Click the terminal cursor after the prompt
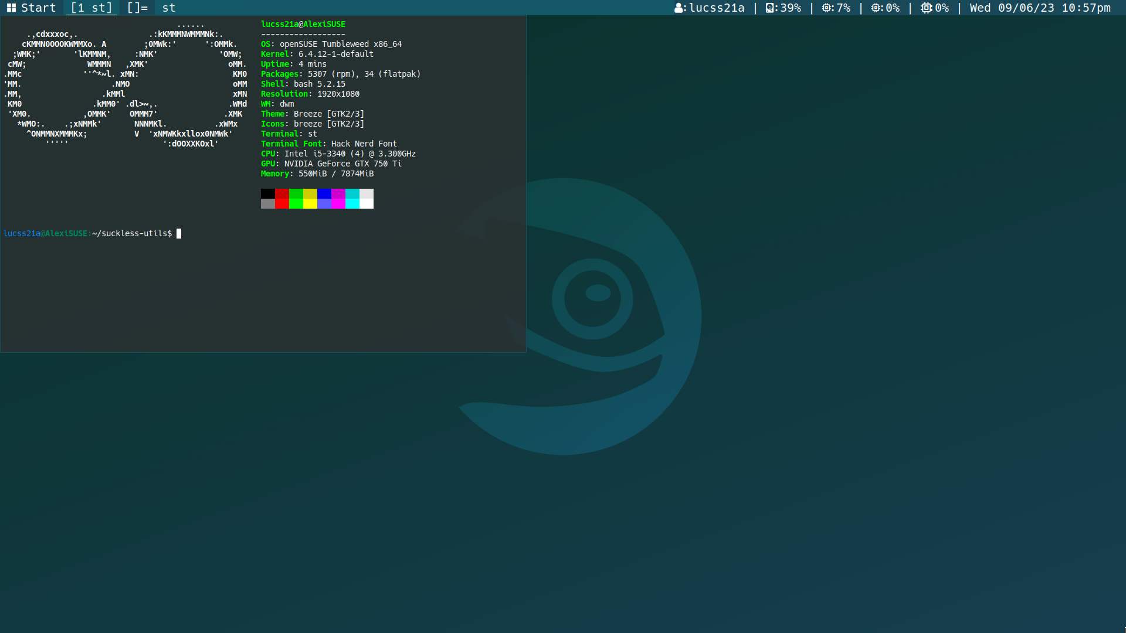Viewport: 1126px width, 633px height. tap(179, 233)
